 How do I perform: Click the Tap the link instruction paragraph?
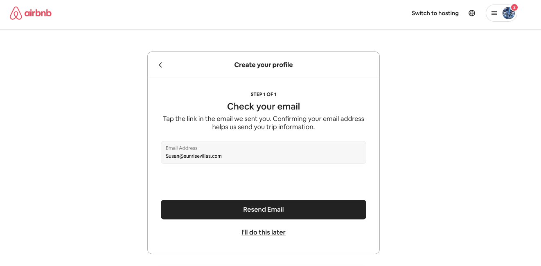(x=264, y=123)
